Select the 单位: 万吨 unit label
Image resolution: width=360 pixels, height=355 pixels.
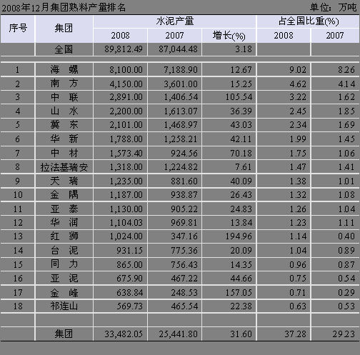333,7
